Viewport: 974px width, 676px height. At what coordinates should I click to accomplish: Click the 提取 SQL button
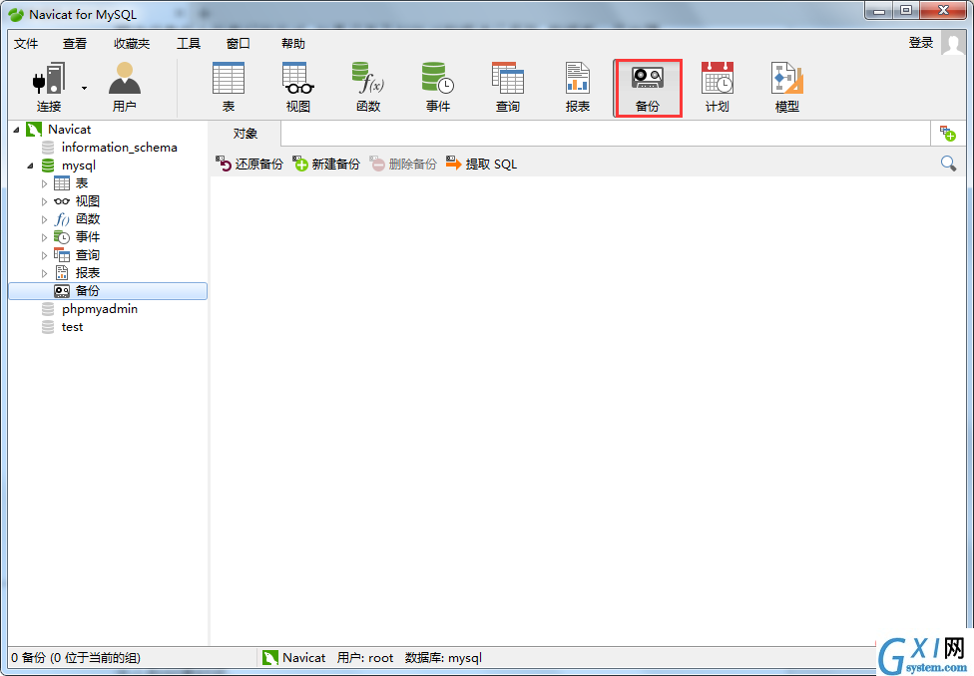click(481, 164)
